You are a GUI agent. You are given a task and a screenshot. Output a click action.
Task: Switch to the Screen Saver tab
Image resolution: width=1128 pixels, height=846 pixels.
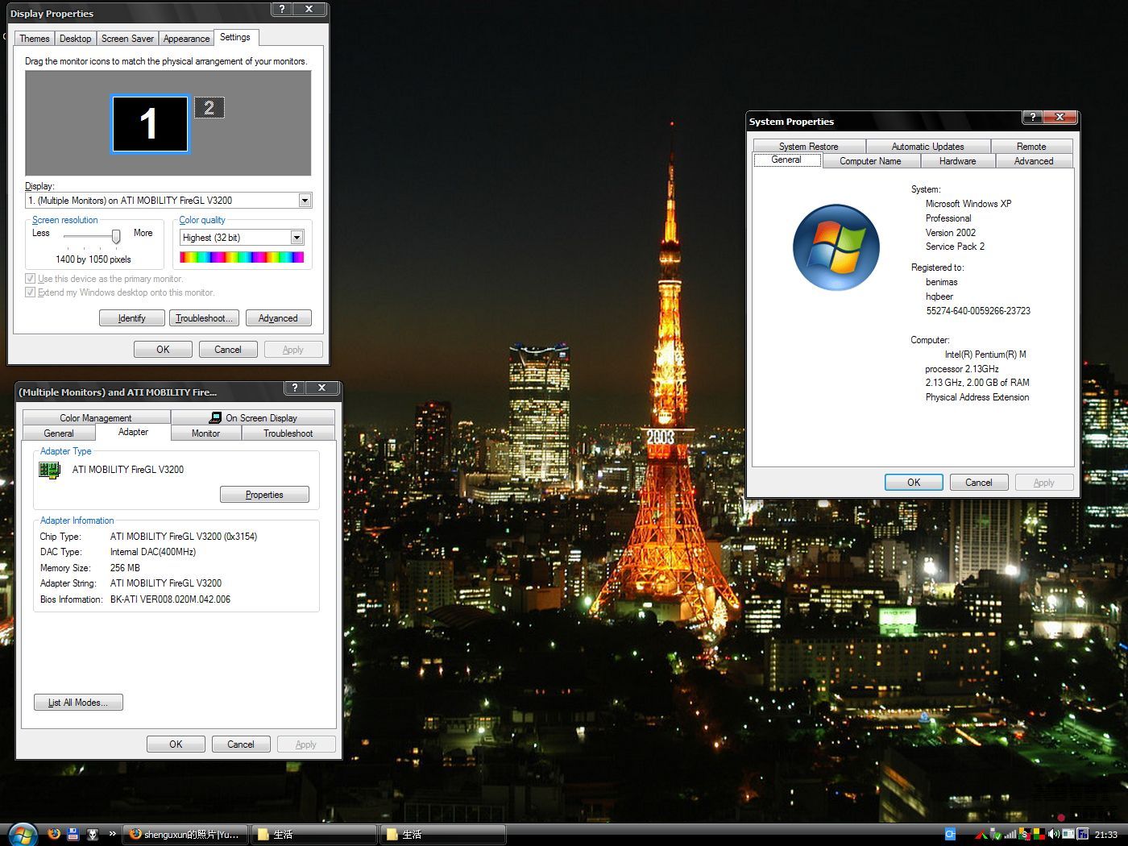pyautogui.click(x=127, y=39)
